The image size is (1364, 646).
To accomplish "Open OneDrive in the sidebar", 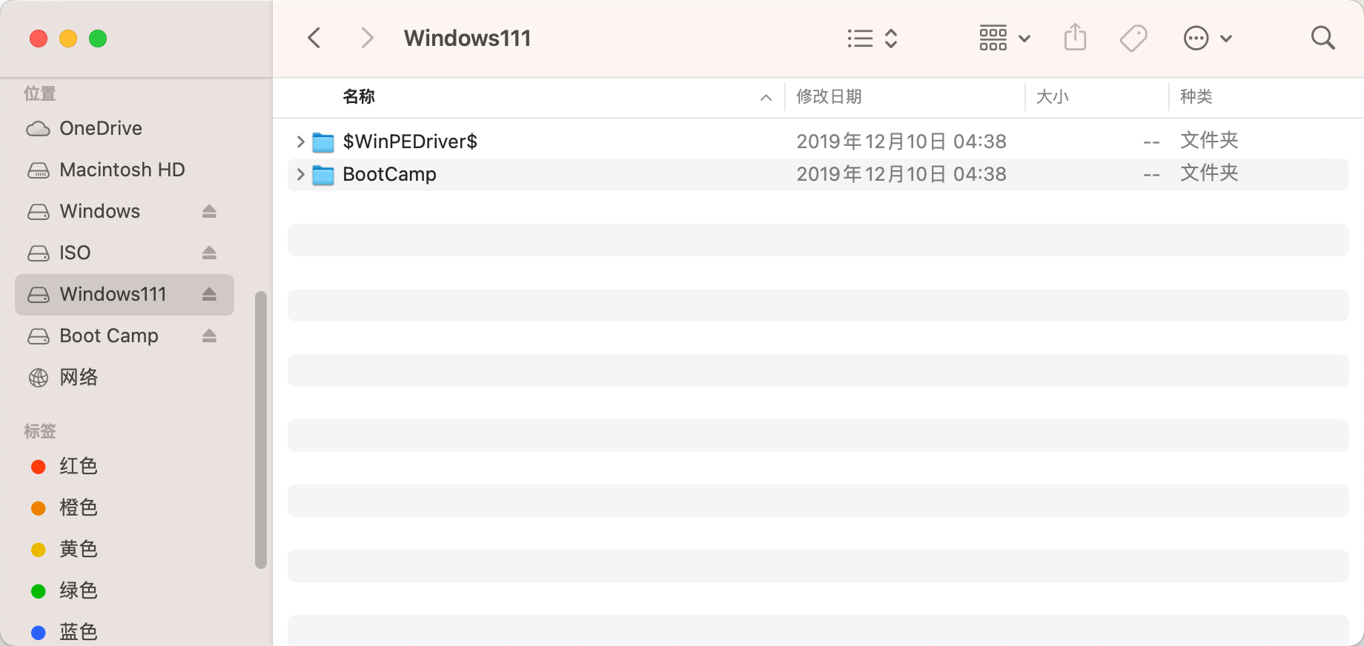I will click(x=125, y=128).
